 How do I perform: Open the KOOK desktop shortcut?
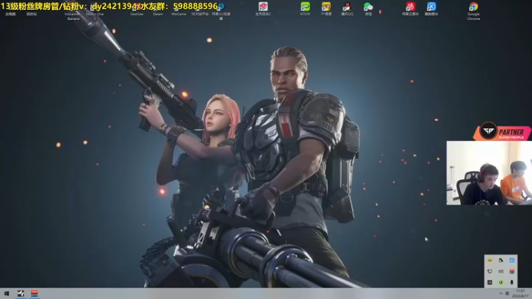pyautogui.click(x=305, y=9)
